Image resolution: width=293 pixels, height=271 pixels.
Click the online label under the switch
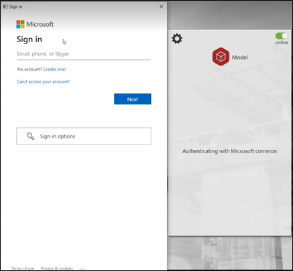(282, 42)
